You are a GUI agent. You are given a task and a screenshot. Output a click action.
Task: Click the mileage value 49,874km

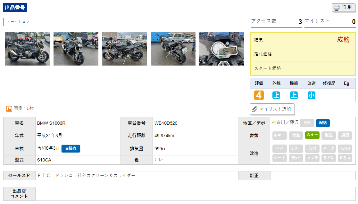(164, 136)
